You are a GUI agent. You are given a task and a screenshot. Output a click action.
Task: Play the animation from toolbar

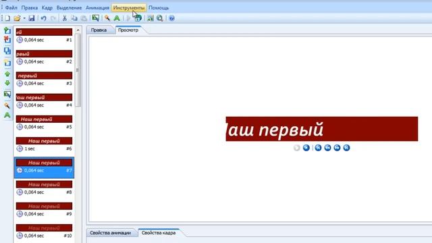[x=128, y=18]
